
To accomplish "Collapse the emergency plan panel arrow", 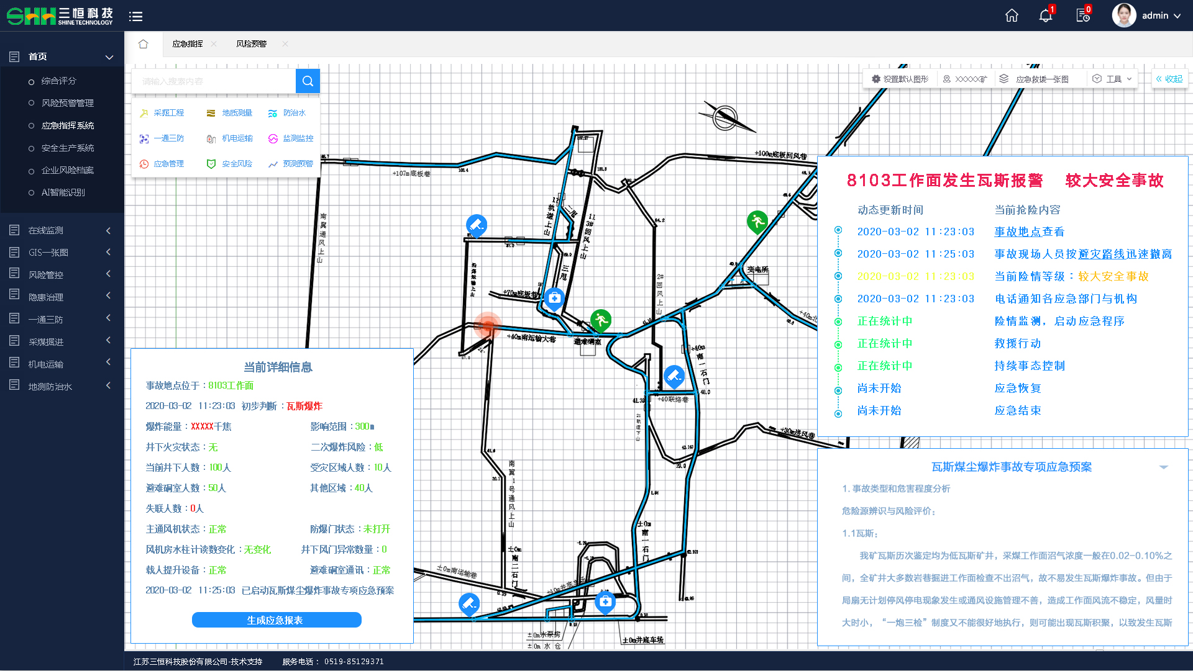I will (x=1163, y=467).
